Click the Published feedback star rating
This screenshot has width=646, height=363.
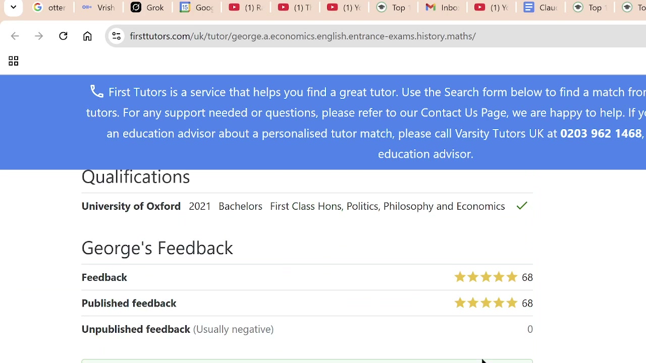[486, 303]
